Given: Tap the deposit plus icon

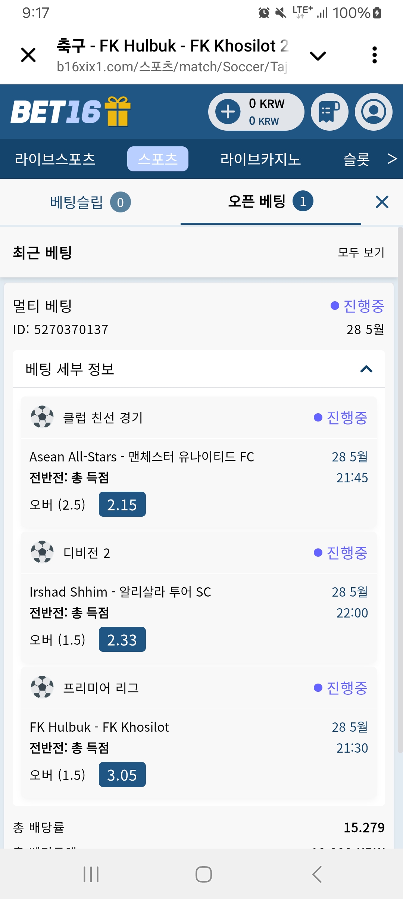Looking at the screenshot, I should [x=228, y=112].
